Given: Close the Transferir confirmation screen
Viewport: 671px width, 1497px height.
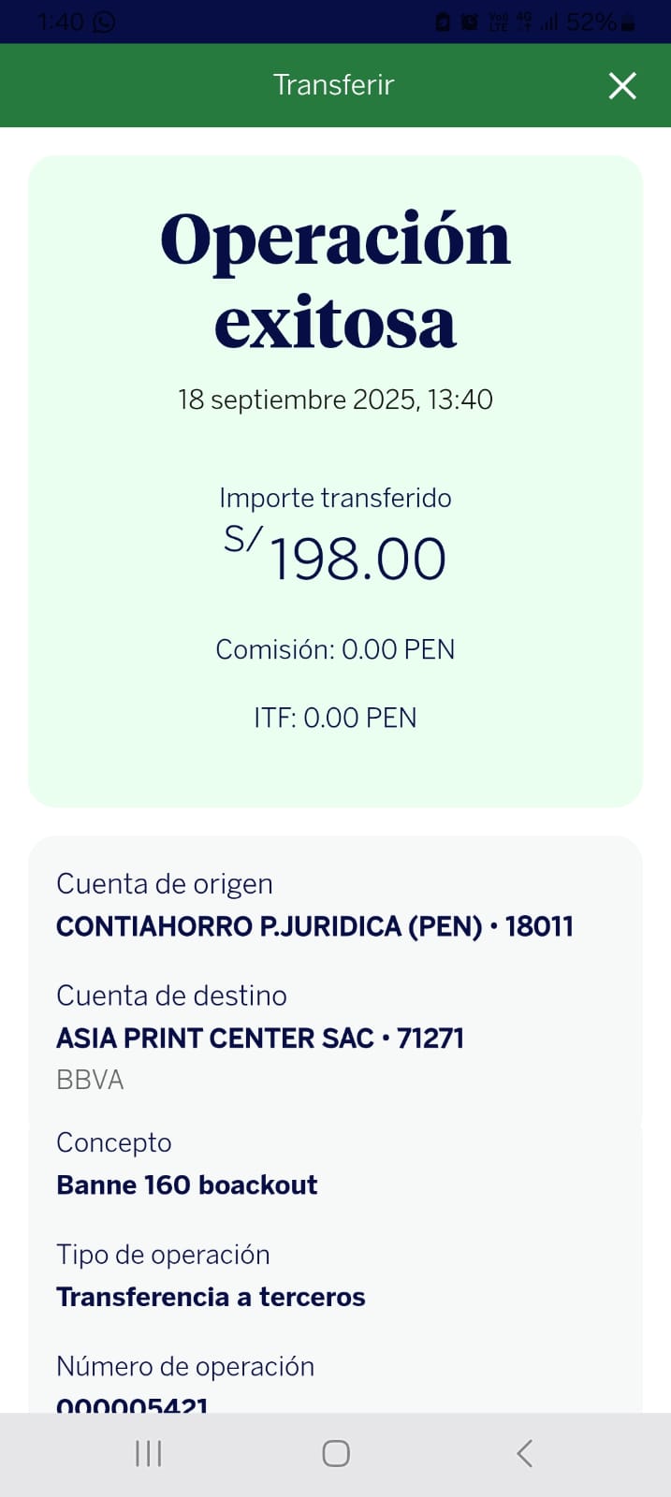Looking at the screenshot, I should pyautogui.click(x=622, y=86).
